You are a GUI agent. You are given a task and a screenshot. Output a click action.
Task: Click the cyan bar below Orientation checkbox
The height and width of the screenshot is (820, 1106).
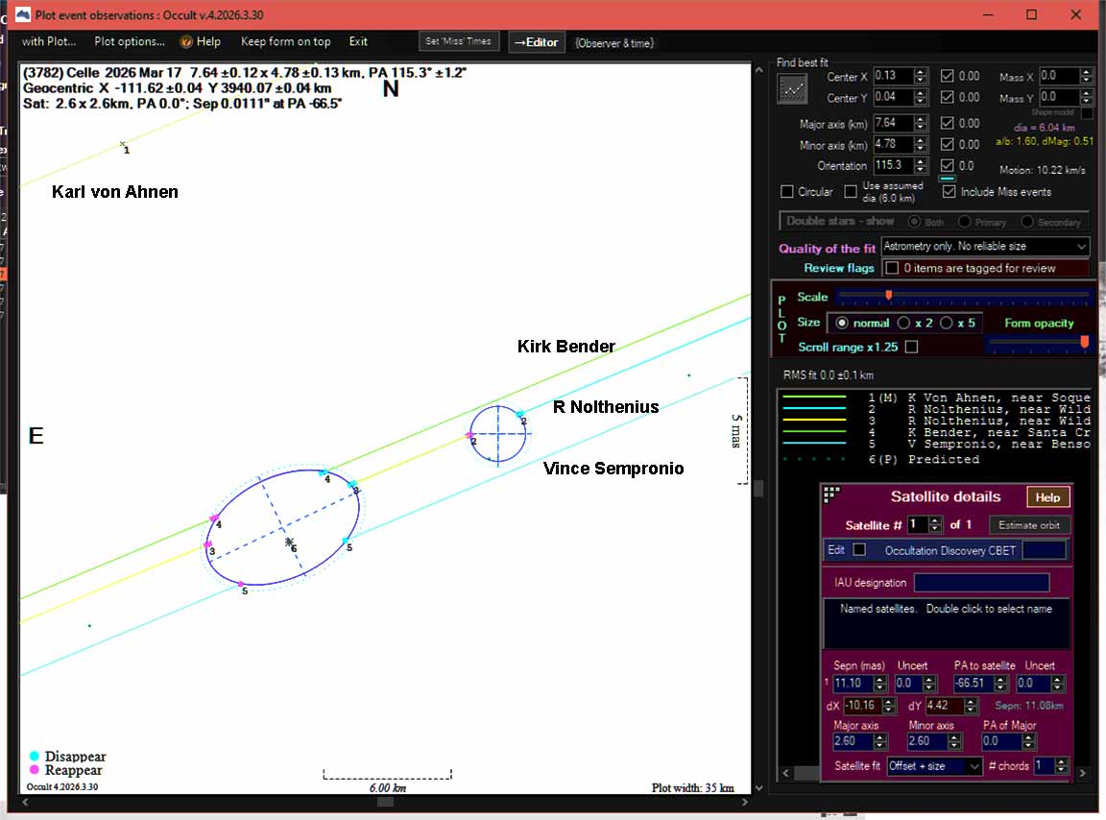947,179
